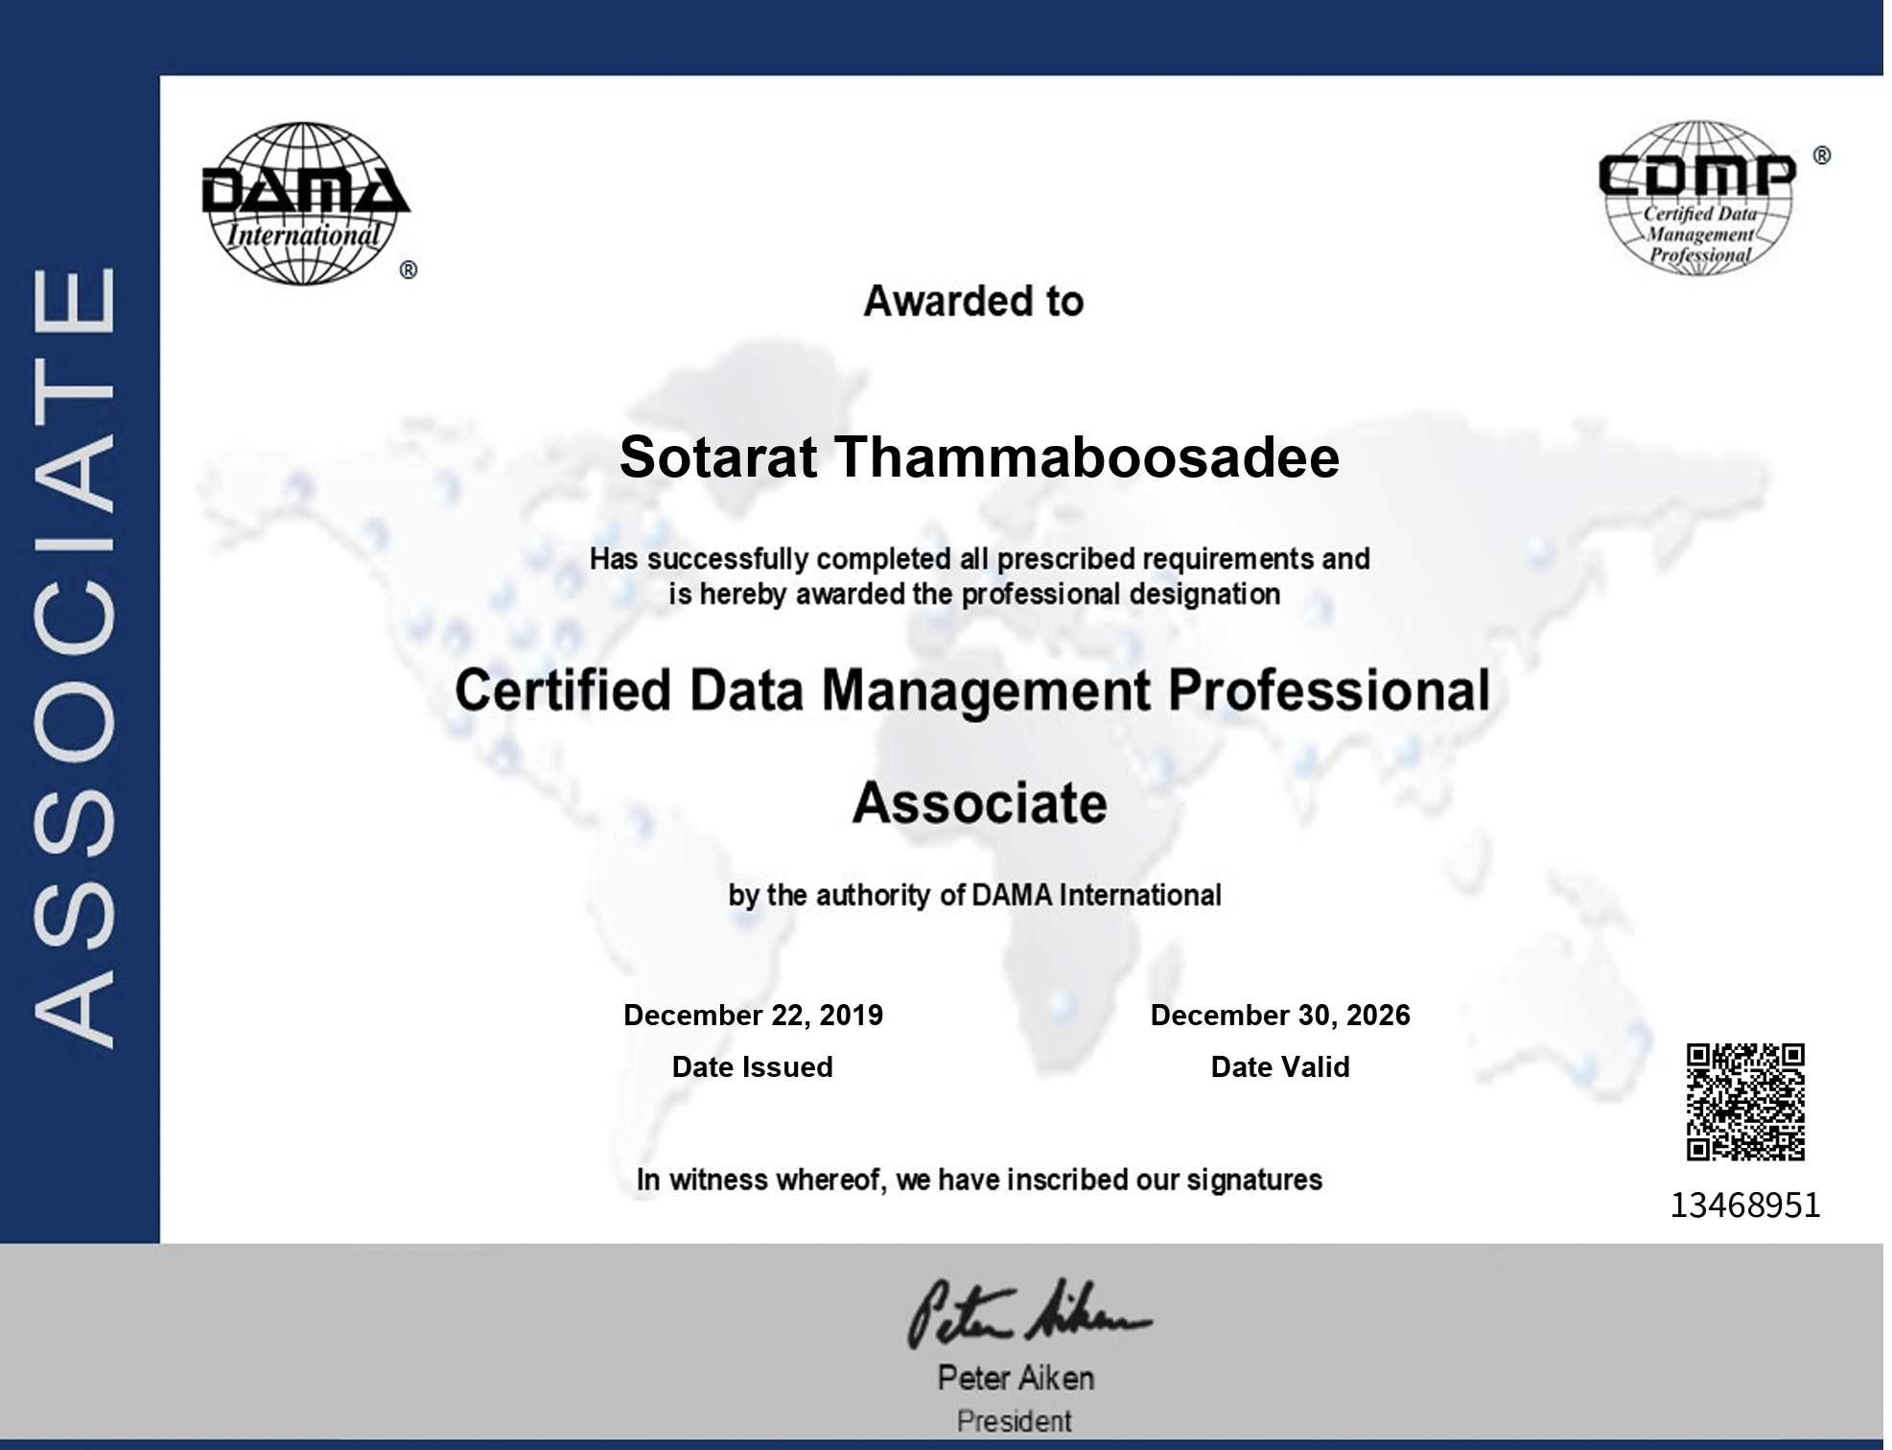Click the vertical ASSOCIATE sidebar text
Viewport: 1892px width, 1450px height.
tap(77, 656)
